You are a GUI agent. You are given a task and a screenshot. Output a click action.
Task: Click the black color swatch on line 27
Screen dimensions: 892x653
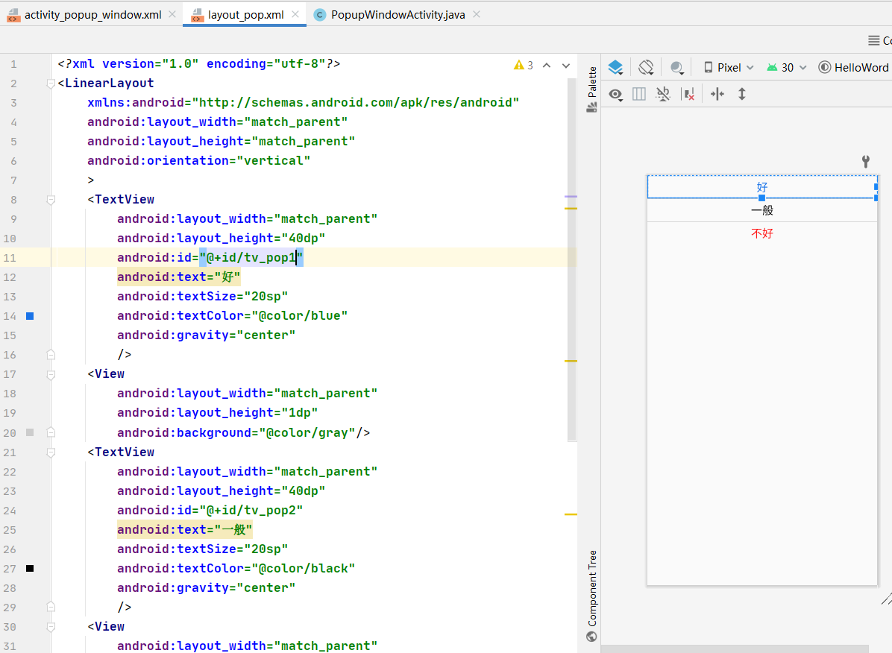(30, 568)
